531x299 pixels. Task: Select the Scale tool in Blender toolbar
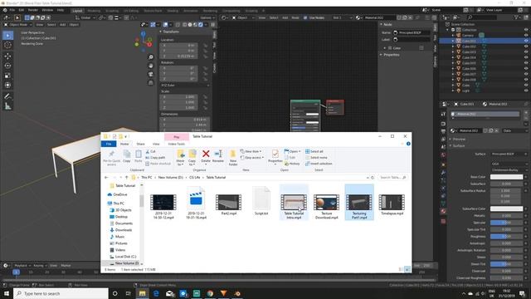(7, 76)
